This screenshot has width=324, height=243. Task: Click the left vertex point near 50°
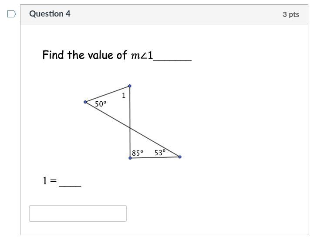click(85, 102)
